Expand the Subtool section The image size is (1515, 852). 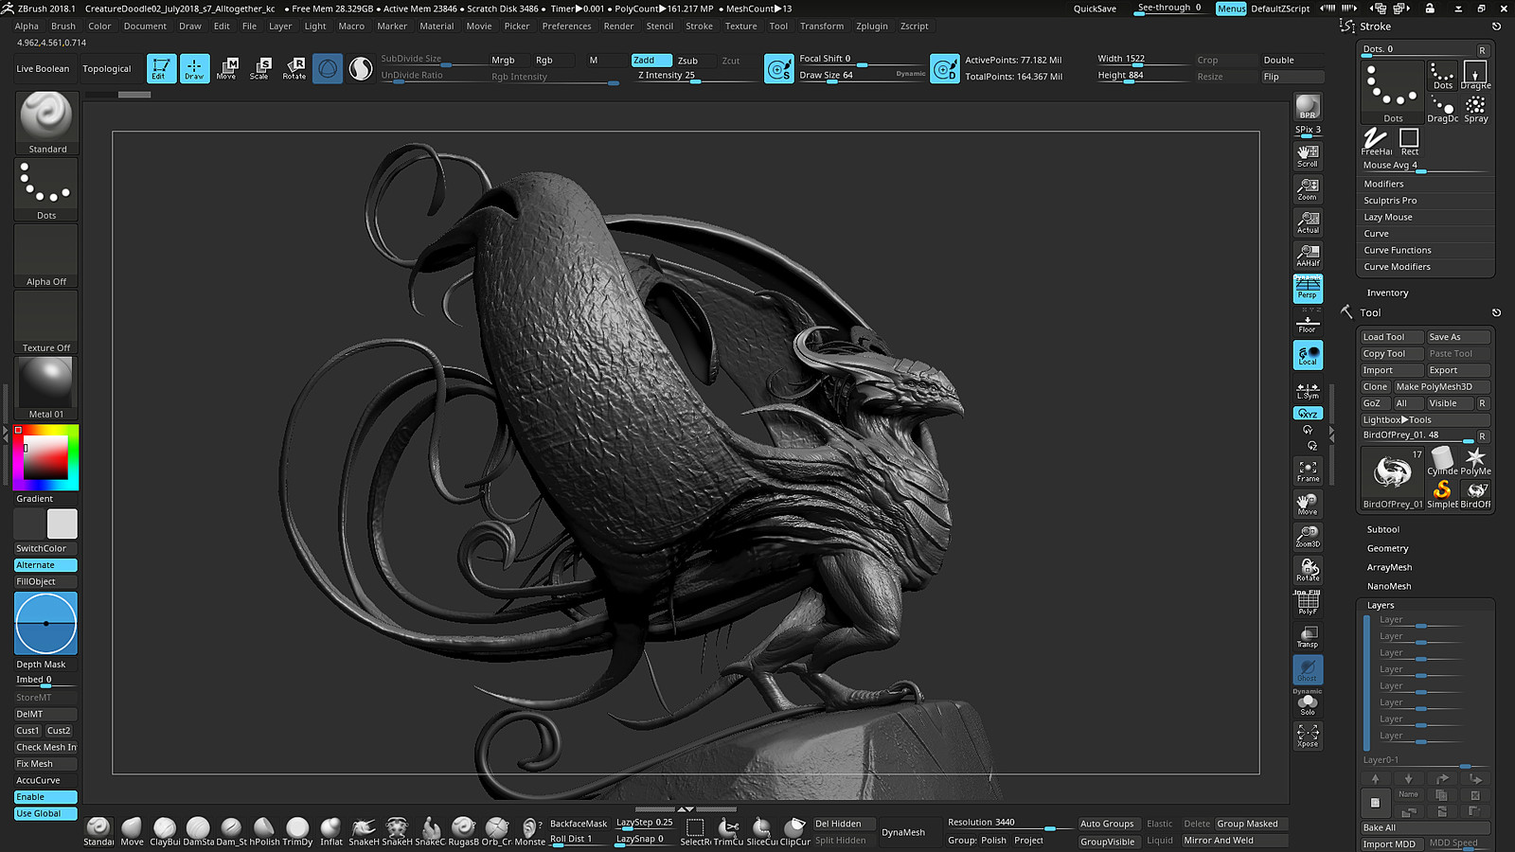coord(1382,529)
